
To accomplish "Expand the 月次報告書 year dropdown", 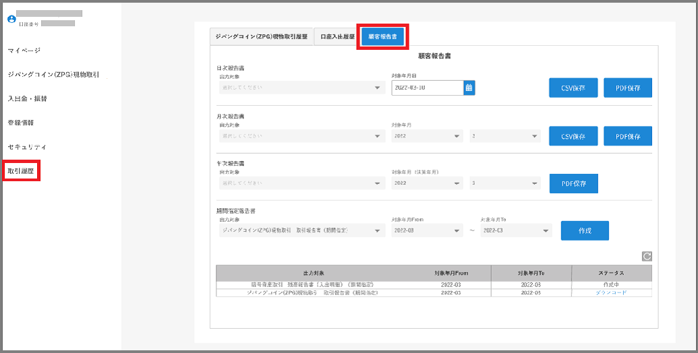I will (426, 136).
